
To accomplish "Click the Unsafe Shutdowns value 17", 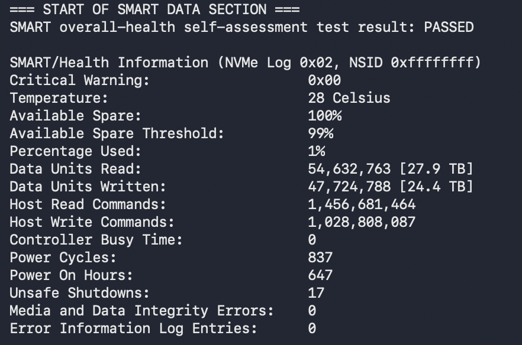I will click(316, 293).
